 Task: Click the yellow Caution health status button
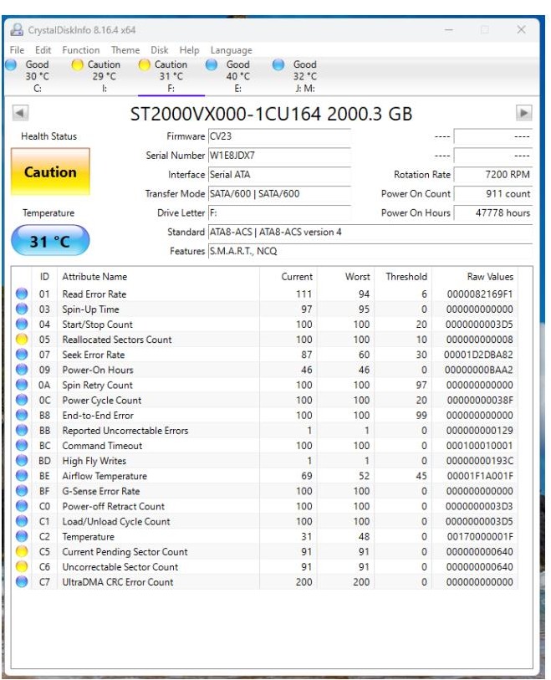click(50, 172)
